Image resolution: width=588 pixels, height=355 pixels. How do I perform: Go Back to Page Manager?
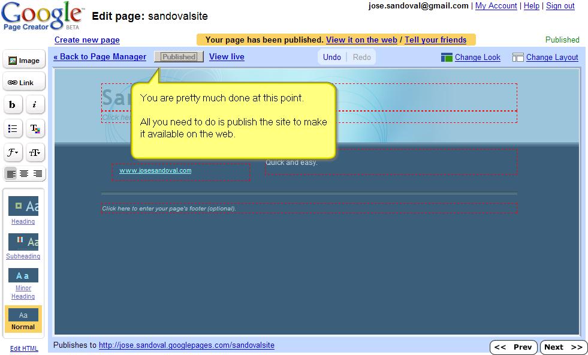(x=99, y=57)
